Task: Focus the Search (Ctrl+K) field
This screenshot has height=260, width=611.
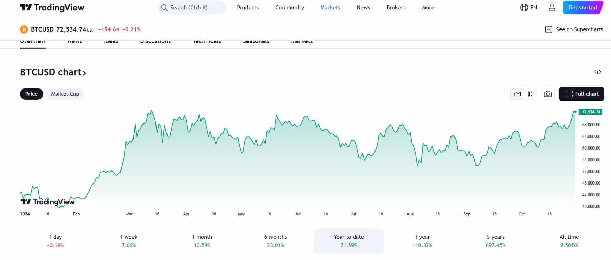Action: (192, 8)
